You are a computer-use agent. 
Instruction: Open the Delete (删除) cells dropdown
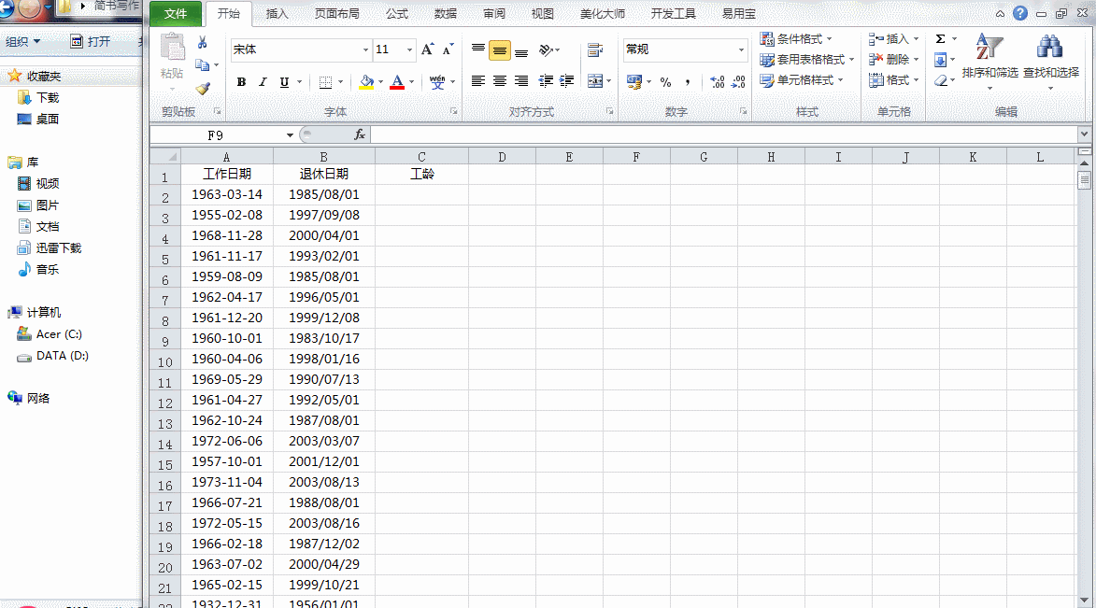(894, 60)
